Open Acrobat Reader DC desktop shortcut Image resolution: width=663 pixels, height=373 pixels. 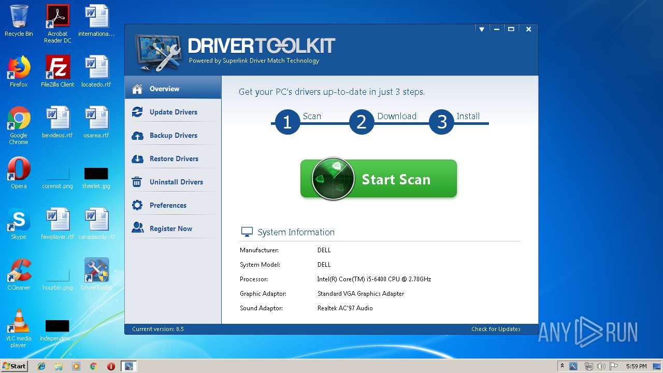click(x=57, y=24)
